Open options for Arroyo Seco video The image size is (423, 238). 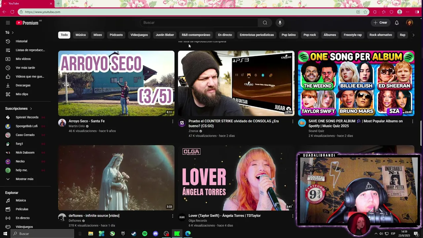point(173,122)
